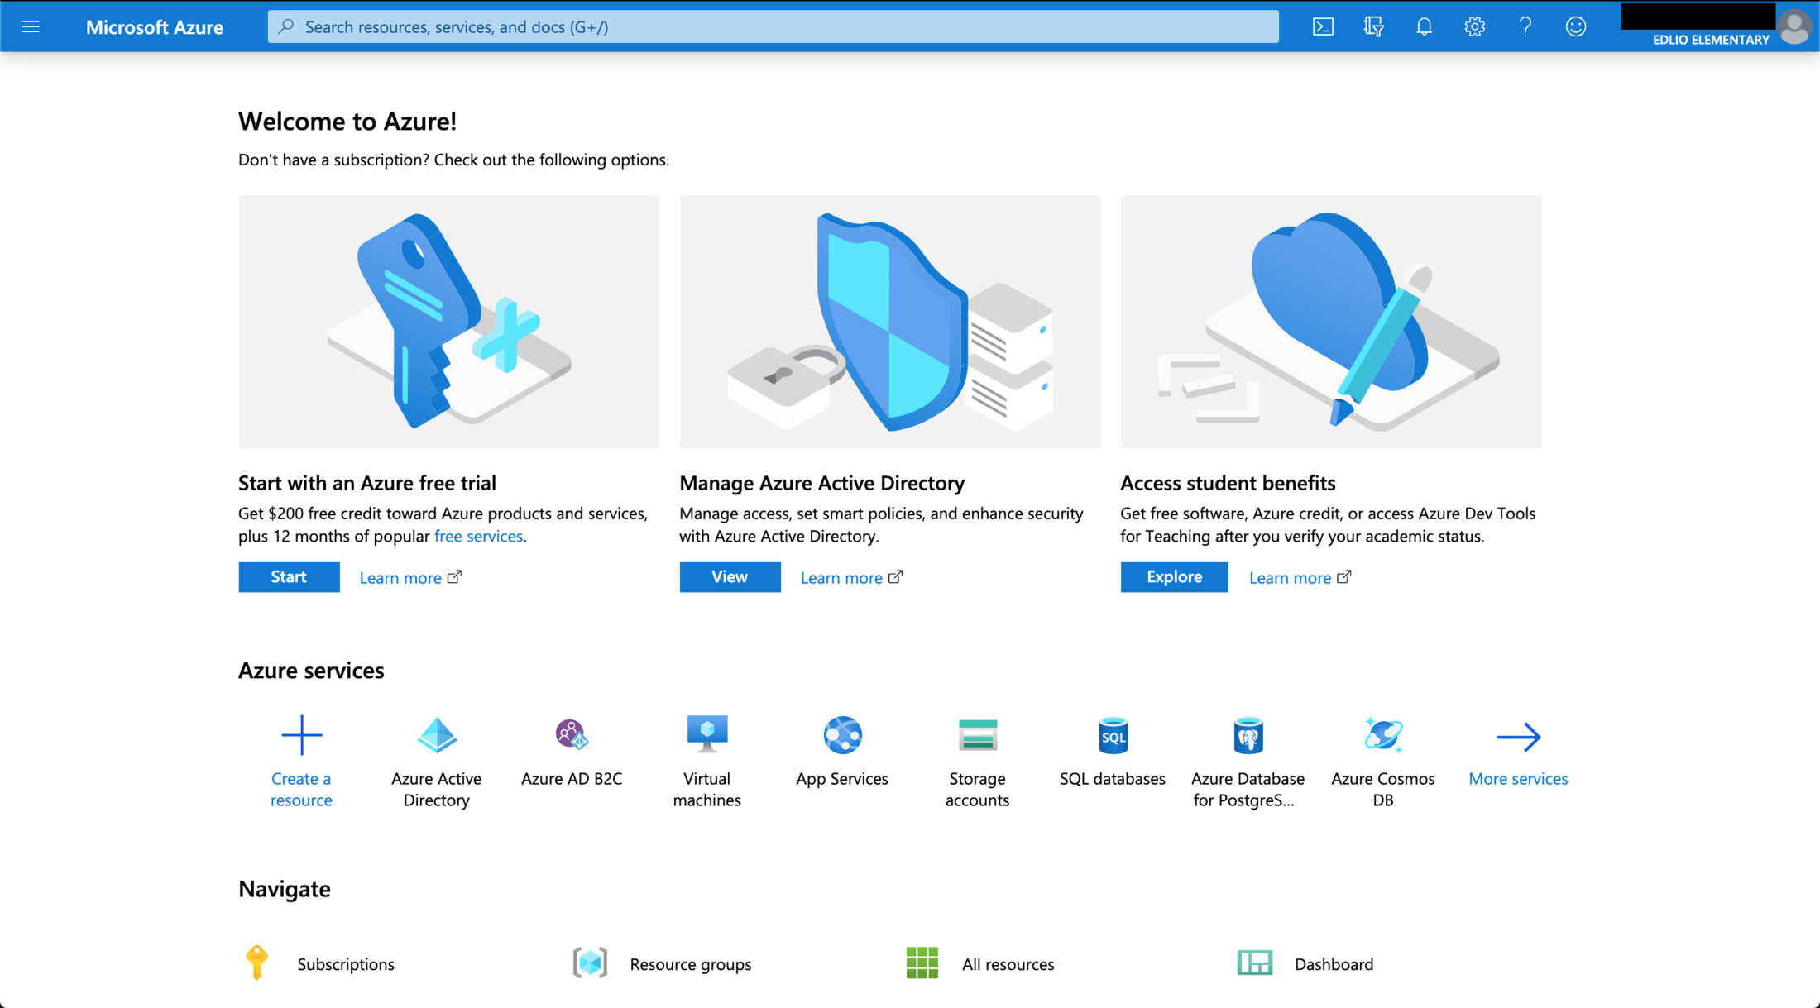This screenshot has width=1820, height=1008.
Task: Select the SQL databases icon
Action: pos(1113,734)
